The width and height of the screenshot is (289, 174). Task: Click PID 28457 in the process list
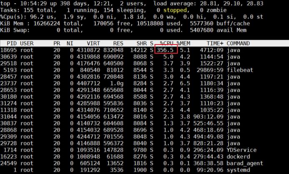coord(8,77)
